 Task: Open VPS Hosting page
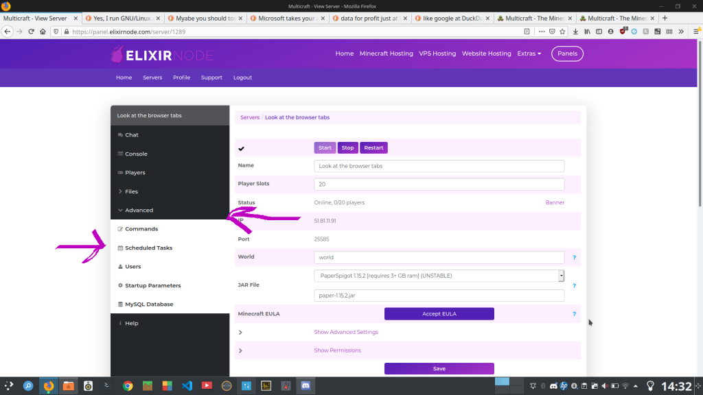(437, 53)
